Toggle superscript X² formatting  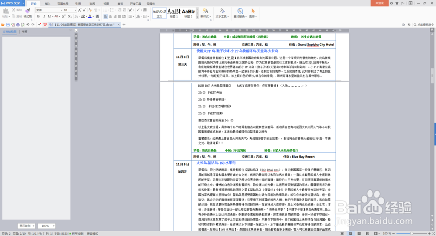point(64,17)
